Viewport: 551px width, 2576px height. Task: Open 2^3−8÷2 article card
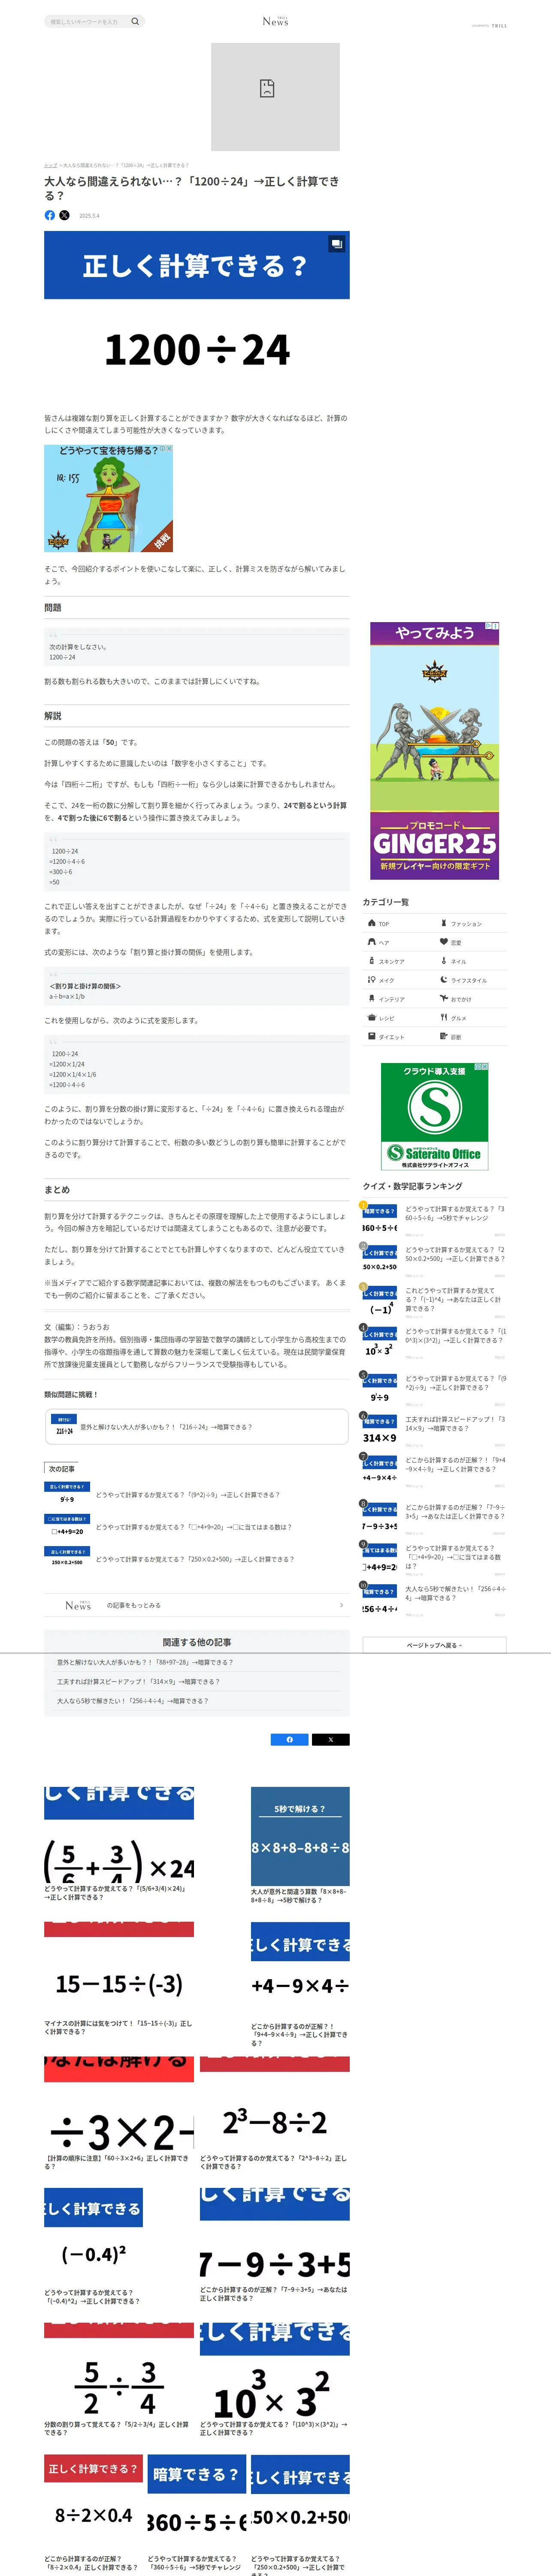(x=275, y=2113)
